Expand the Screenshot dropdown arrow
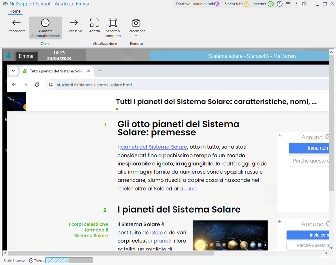This screenshot has height=265, width=336. click(x=136, y=36)
